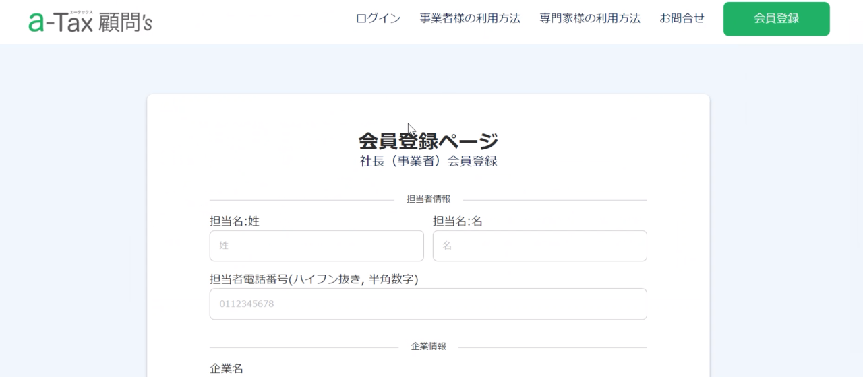Go to 専門家様の利用方法 guide
This screenshot has height=377, width=863.
tap(590, 19)
